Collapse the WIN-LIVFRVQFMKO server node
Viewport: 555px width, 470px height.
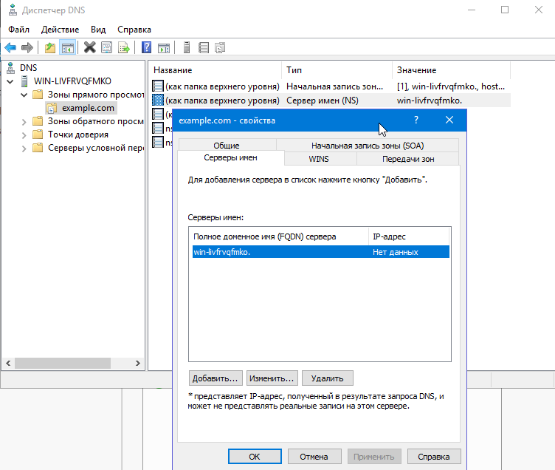(10, 81)
